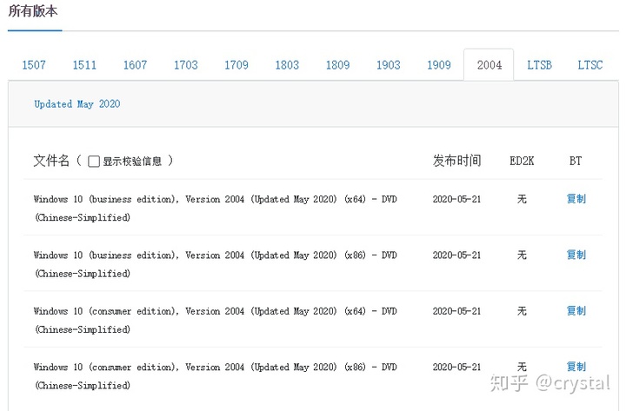
Task: Click the 文件名 column header
Action: coord(51,161)
